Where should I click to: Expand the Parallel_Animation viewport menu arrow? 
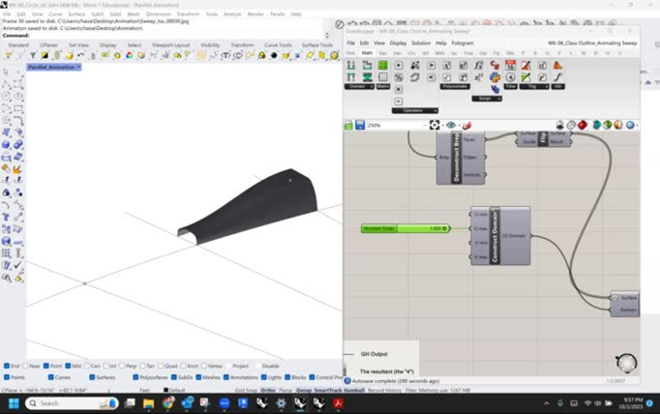coord(78,67)
